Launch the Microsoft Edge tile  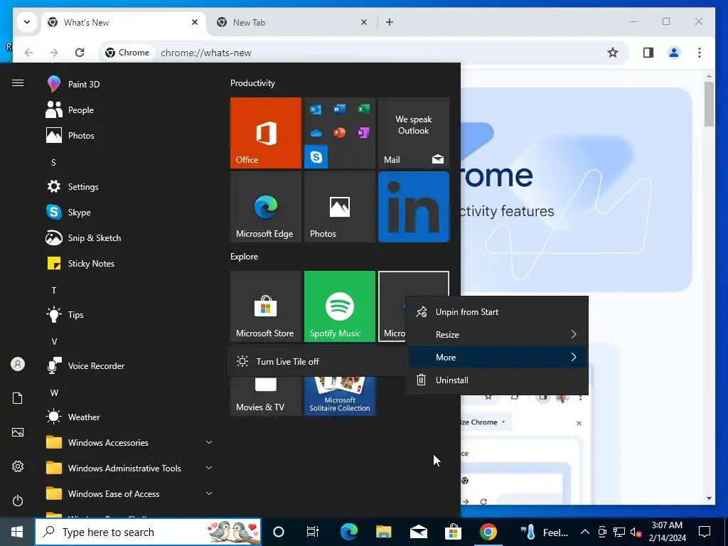click(x=266, y=207)
